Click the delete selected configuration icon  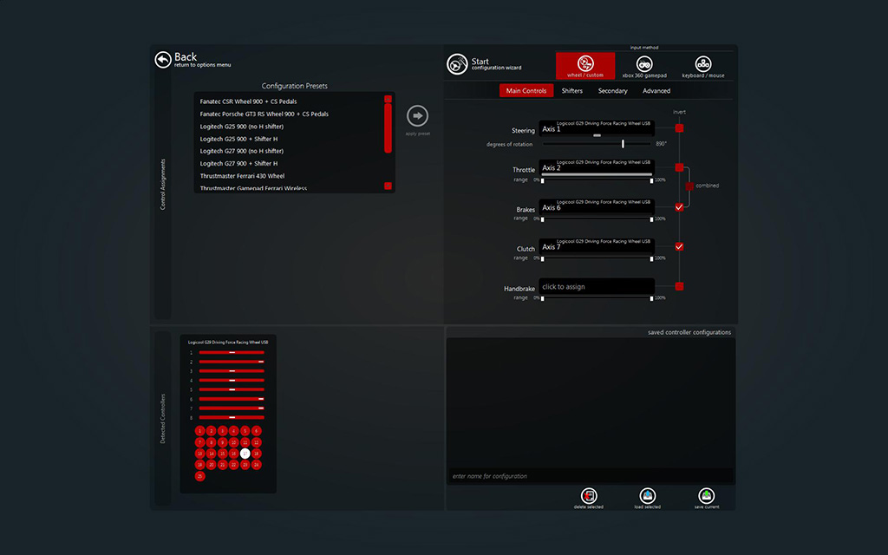589,496
